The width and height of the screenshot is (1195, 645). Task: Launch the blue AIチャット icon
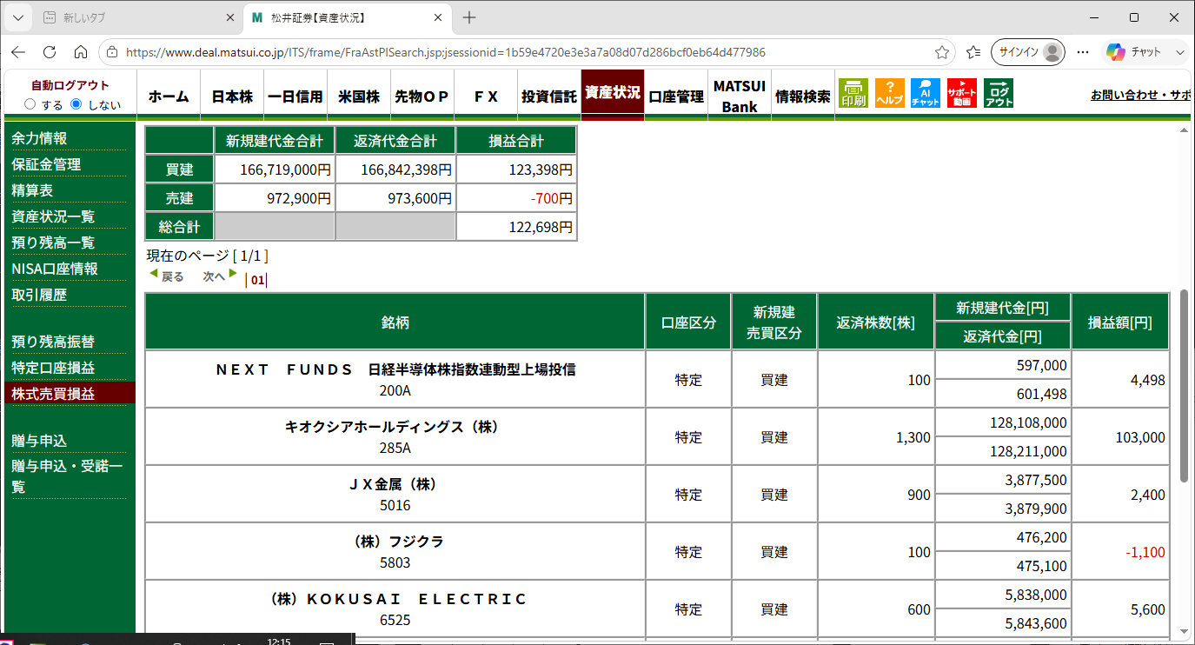[x=926, y=93]
